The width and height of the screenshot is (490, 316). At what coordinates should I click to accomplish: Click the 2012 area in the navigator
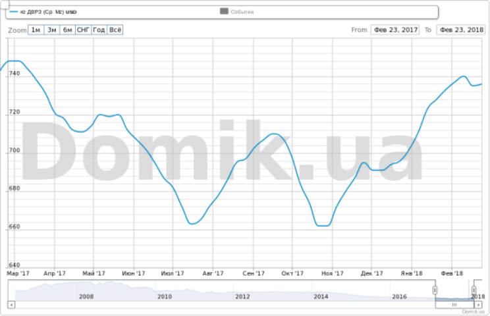point(242,296)
